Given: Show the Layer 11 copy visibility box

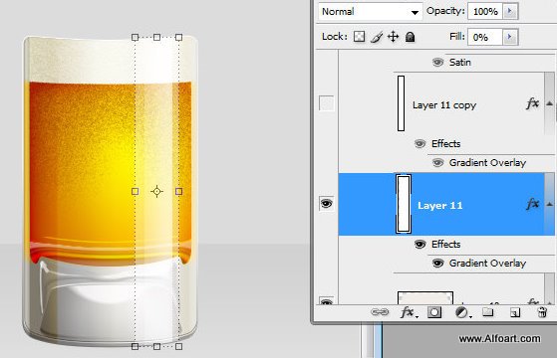Looking at the screenshot, I should (326, 103).
